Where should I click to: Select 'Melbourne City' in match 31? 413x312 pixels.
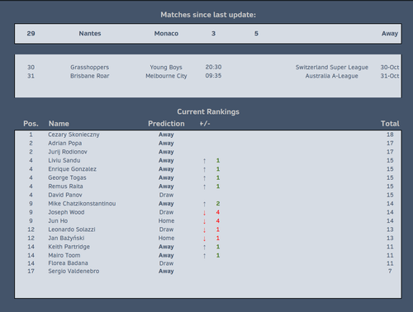[x=166, y=76]
